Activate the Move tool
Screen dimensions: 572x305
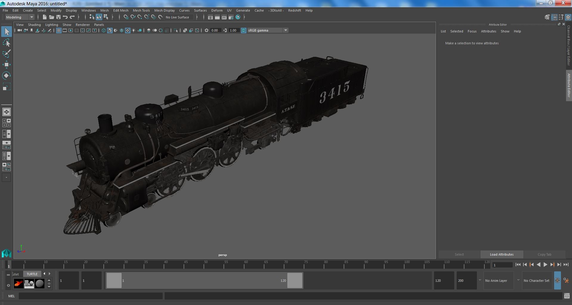pos(7,65)
